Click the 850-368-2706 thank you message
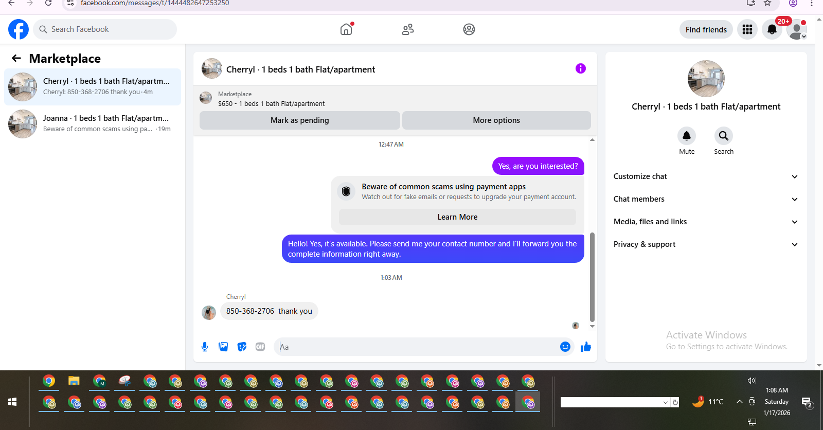823x430 pixels. 269,311
